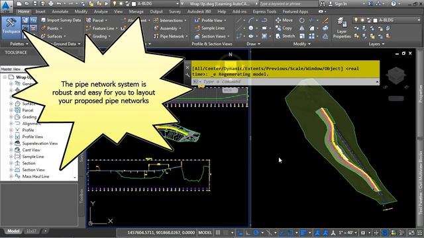424x238 pixels.
Task: Click the Copy tool icon
Action: click(278, 28)
